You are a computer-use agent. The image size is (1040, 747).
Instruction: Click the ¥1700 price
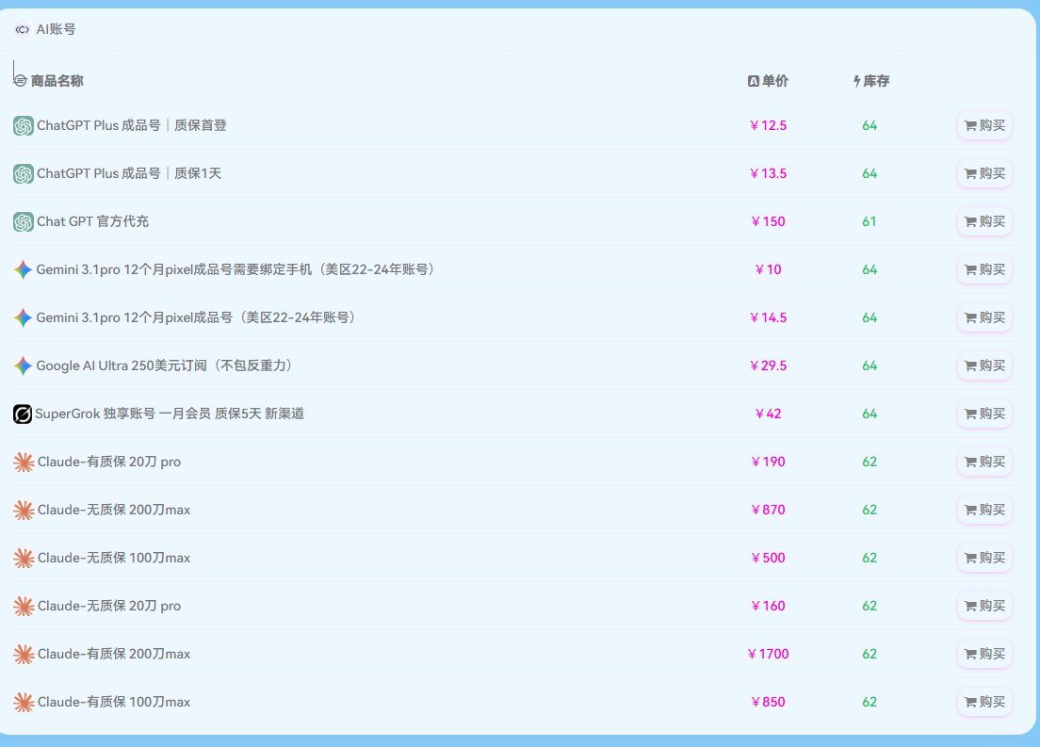pyautogui.click(x=768, y=654)
